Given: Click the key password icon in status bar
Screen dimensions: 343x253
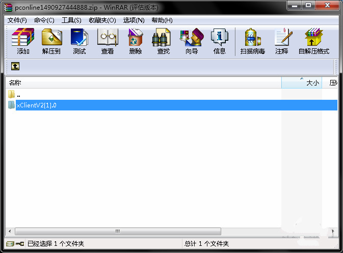Looking at the screenshot, I should tap(20, 244).
